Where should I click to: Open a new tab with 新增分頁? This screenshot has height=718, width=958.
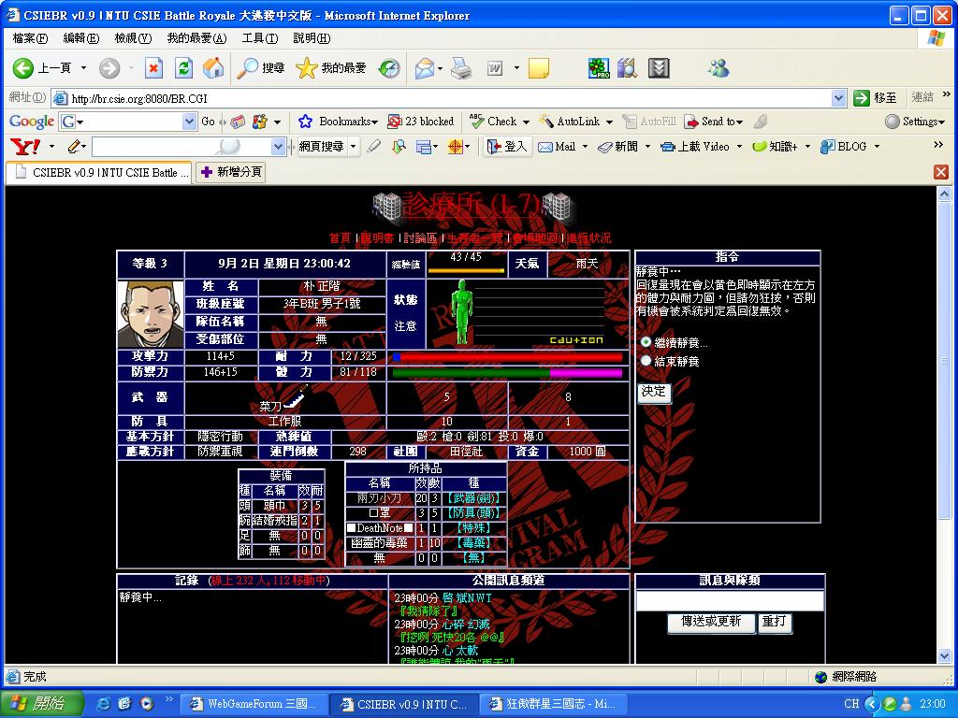(231, 172)
